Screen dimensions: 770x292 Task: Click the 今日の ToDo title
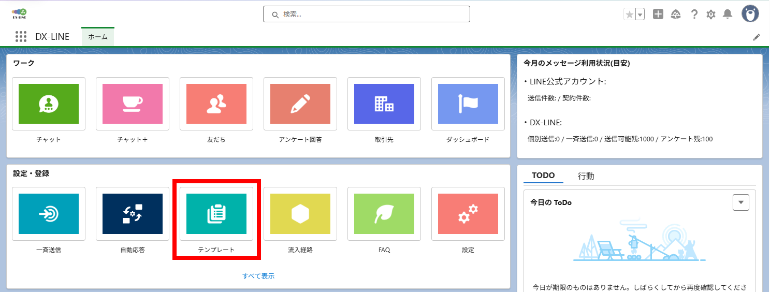[551, 202]
